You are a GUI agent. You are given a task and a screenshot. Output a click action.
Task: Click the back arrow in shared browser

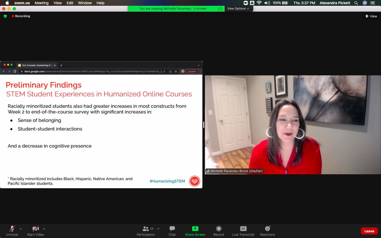[x=4, y=71]
